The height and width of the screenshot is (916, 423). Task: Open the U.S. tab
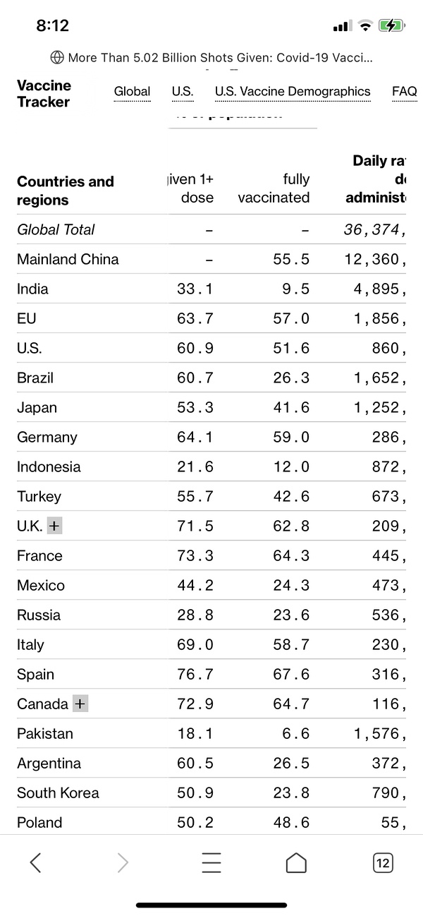click(x=182, y=91)
